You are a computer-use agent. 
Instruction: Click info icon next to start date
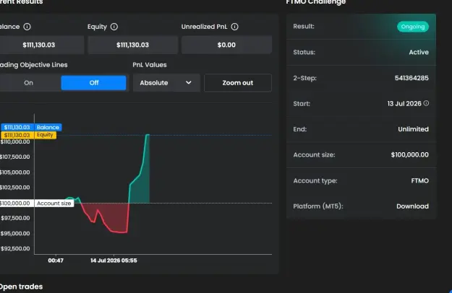[x=426, y=103]
